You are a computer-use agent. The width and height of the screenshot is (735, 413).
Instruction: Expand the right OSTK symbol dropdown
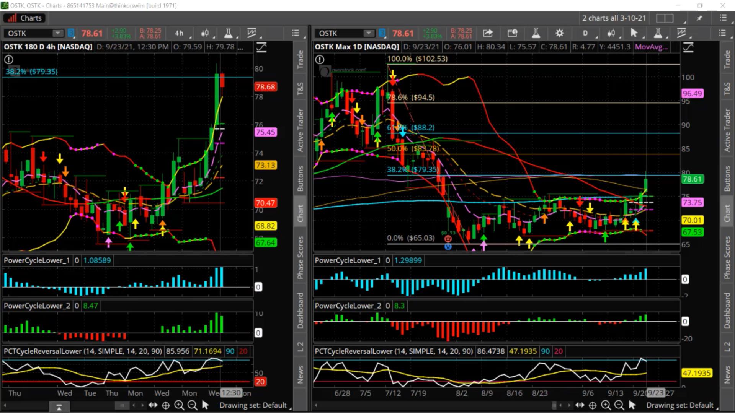tap(369, 33)
